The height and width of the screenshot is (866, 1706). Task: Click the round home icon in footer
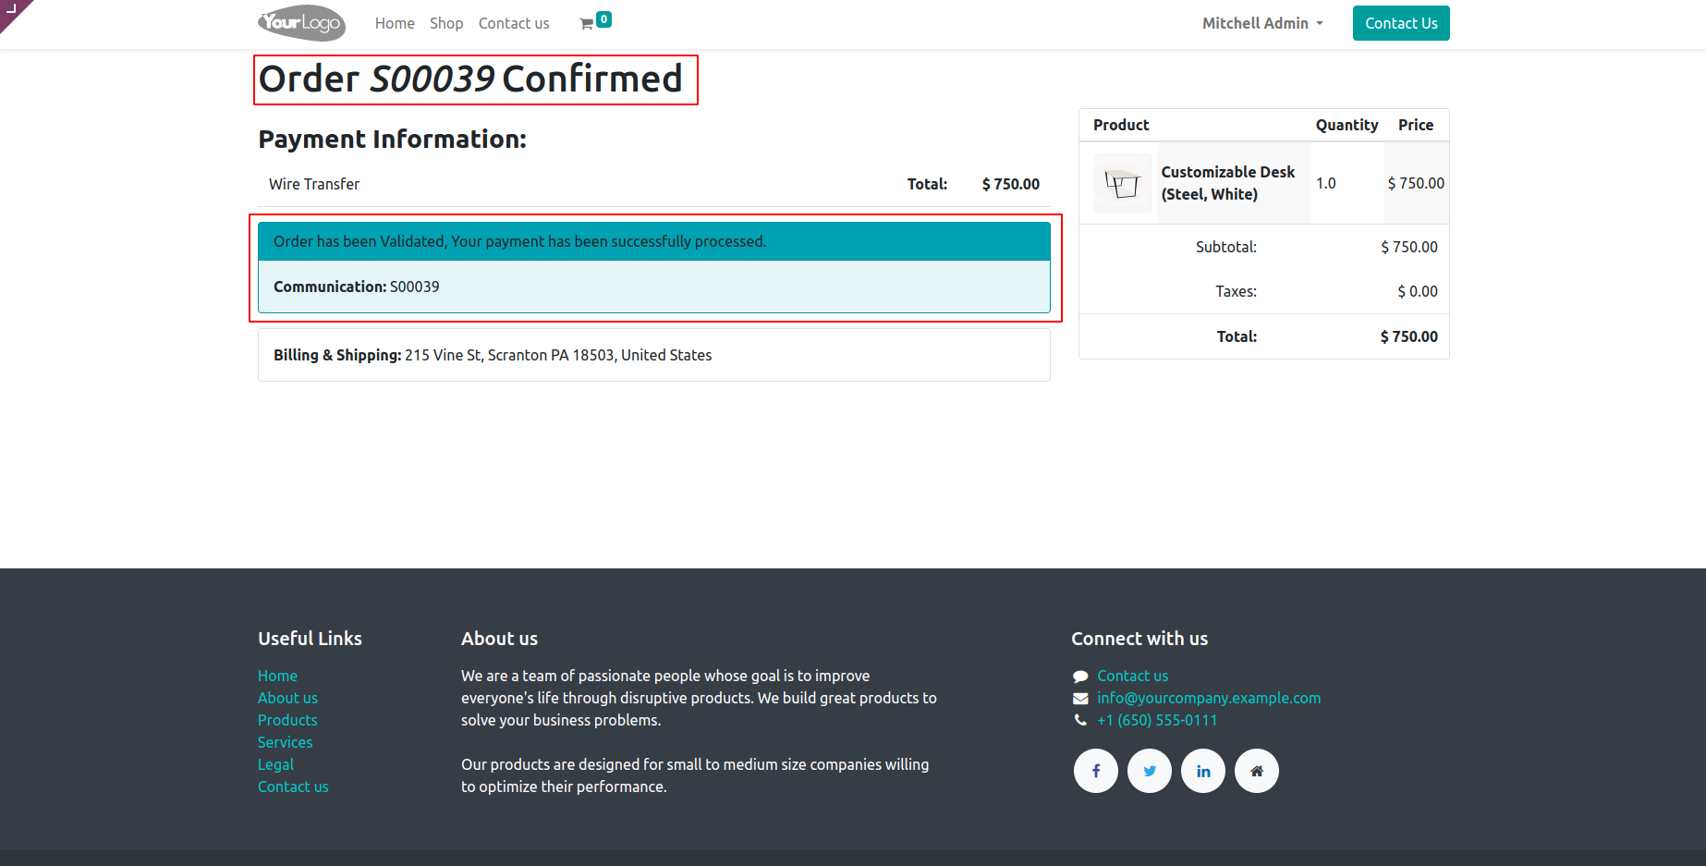point(1257,771)
